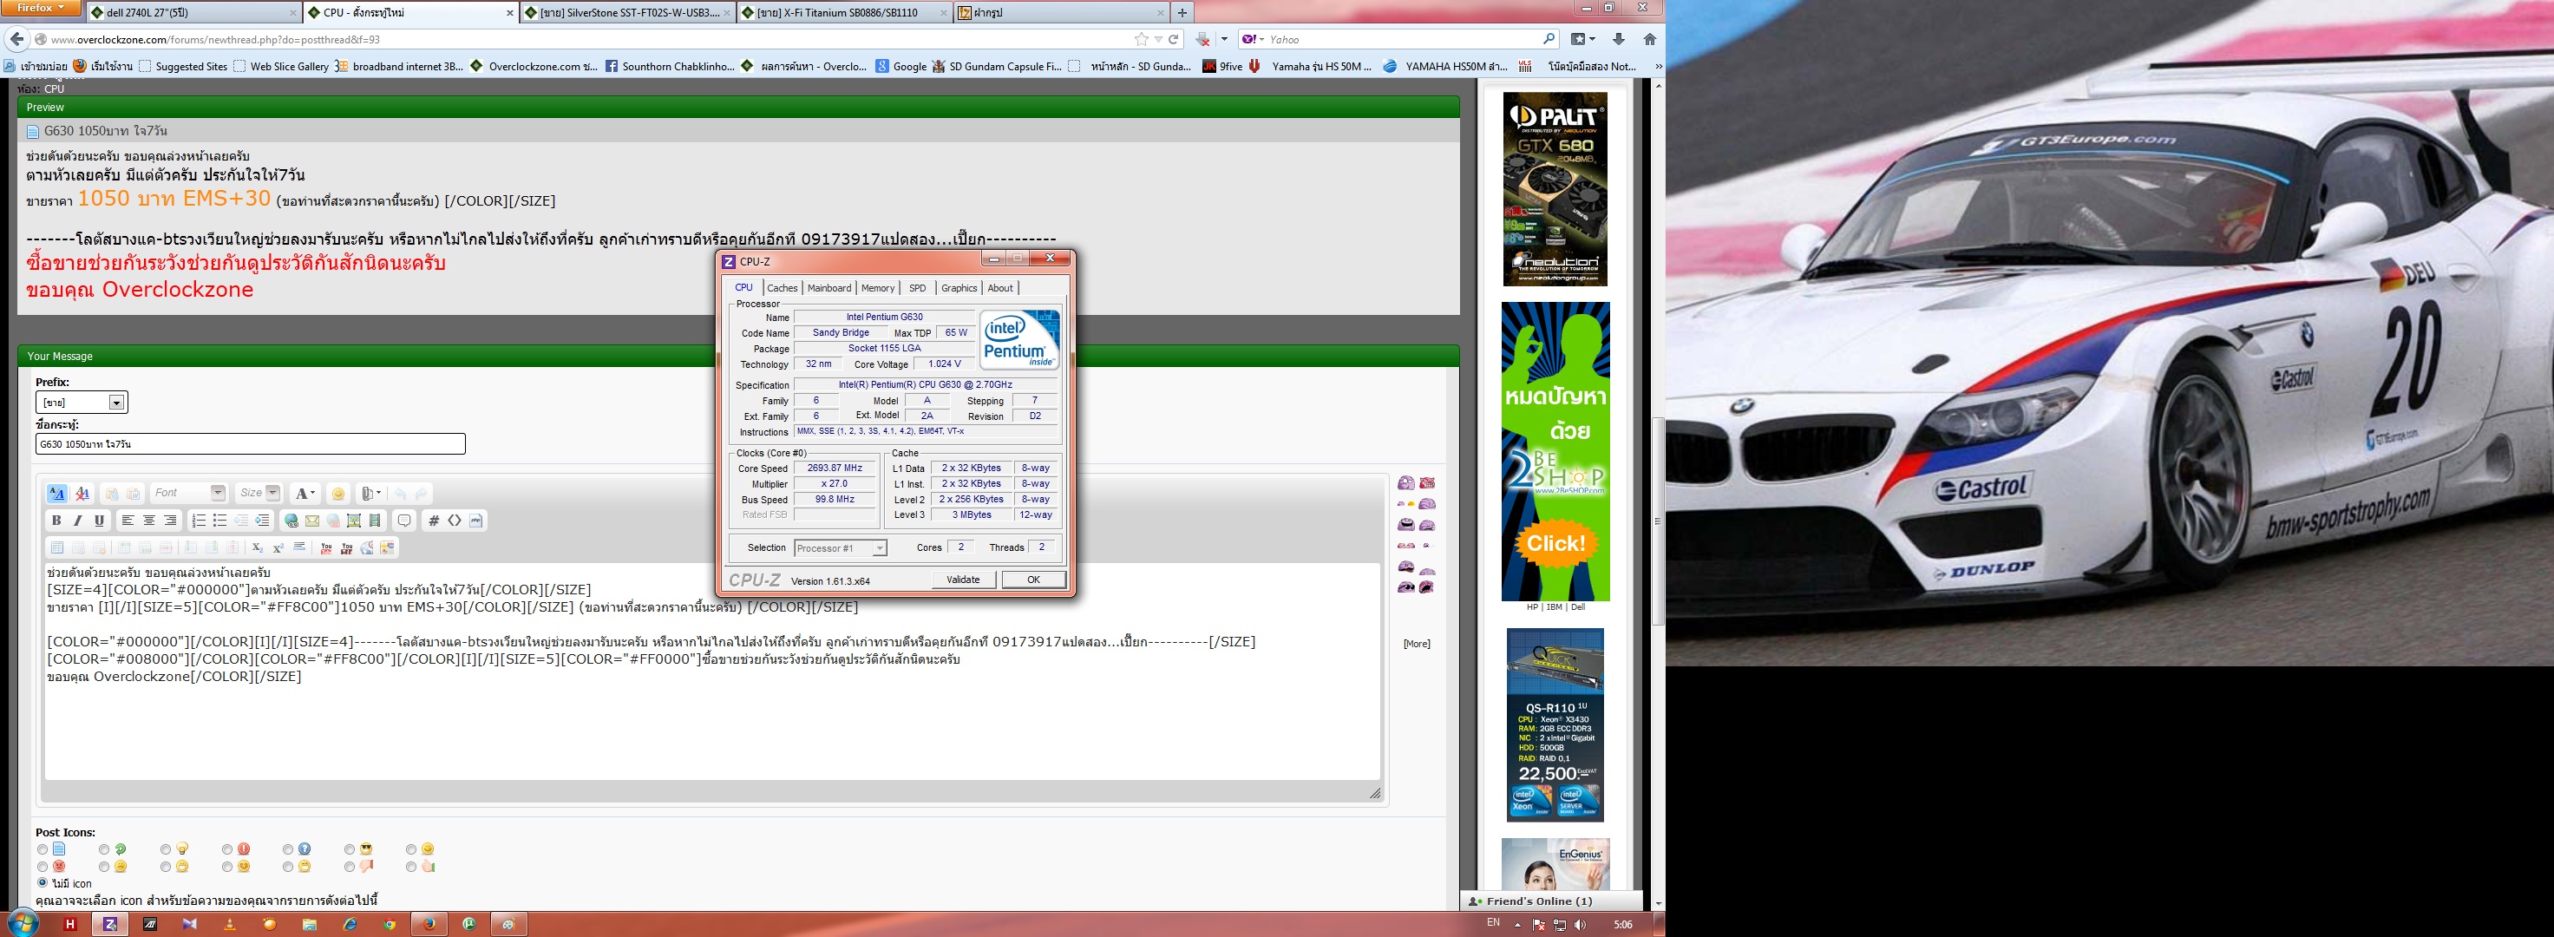This screenshot has height=937, width=2554.
Task: Click the More smilies link
Action: click(1416, 644)
